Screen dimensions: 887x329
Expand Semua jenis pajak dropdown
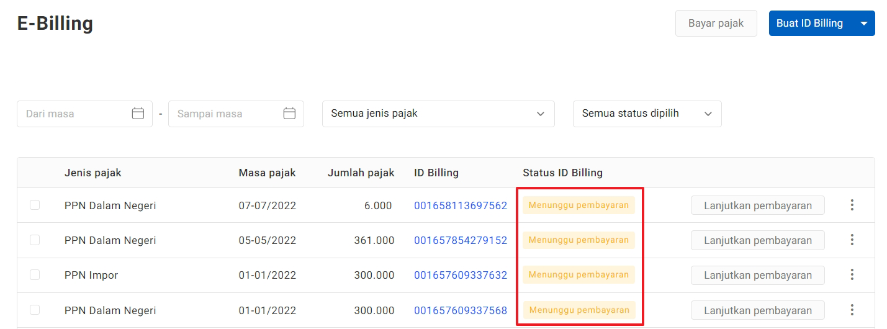pyautogui.click(x=438, y=114)
